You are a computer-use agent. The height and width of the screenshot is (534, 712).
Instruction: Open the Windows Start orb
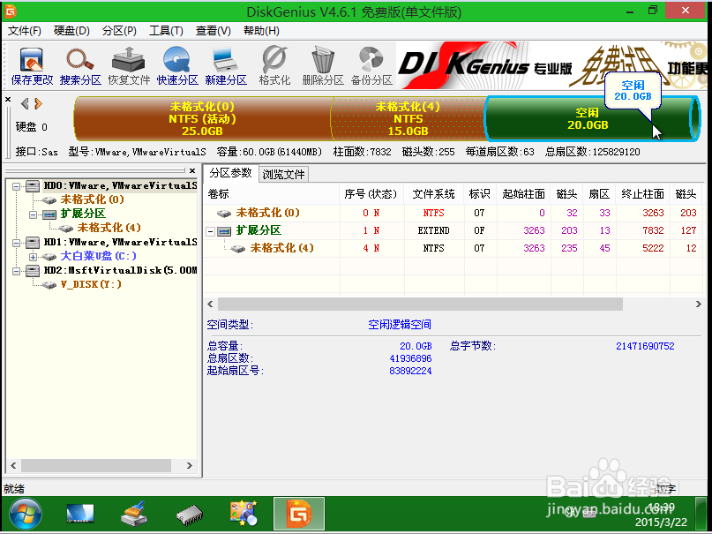[25, 514]
